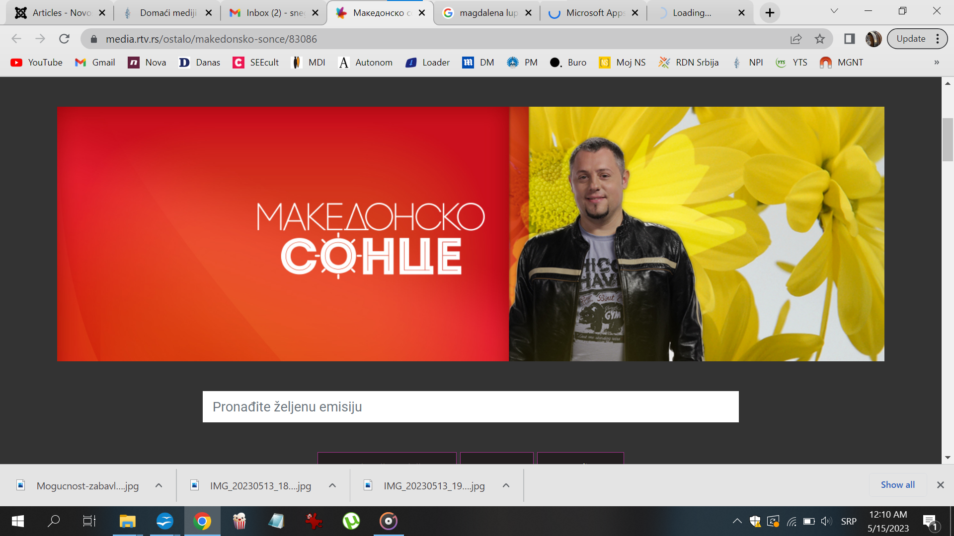Open the Chrome three-dot menu
This screenshot has width=954, height=536.
click(938, 39)
